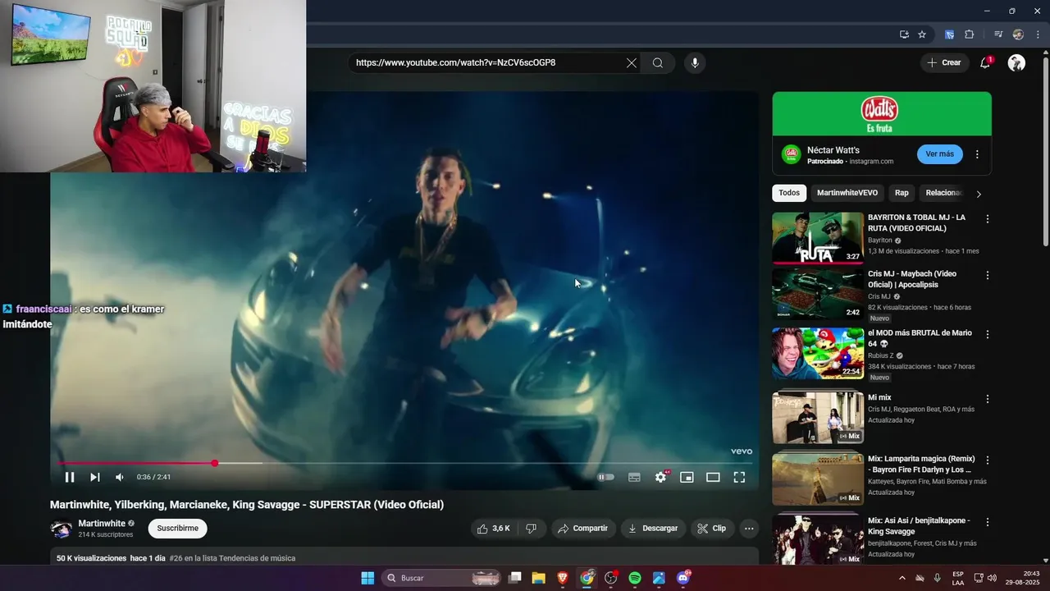The height and width of the screenshot is (591, 1050).
Task: Open options for BAYRITON LA RUTA video
Action: (988, 219)
